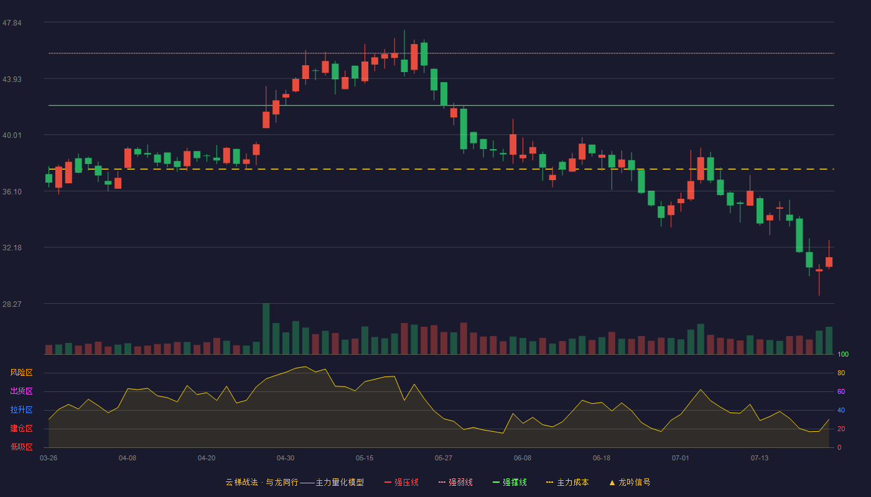Image resolution: width=871 pixels, height=497 pixels.
Task: Click the 云梯战法 主力量化模型 legend title
Action: 294,482
